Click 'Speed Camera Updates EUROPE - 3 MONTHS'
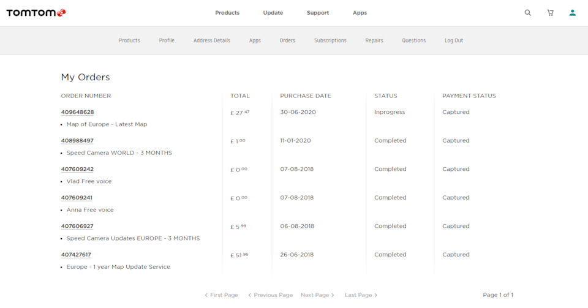 pos(133,238)
